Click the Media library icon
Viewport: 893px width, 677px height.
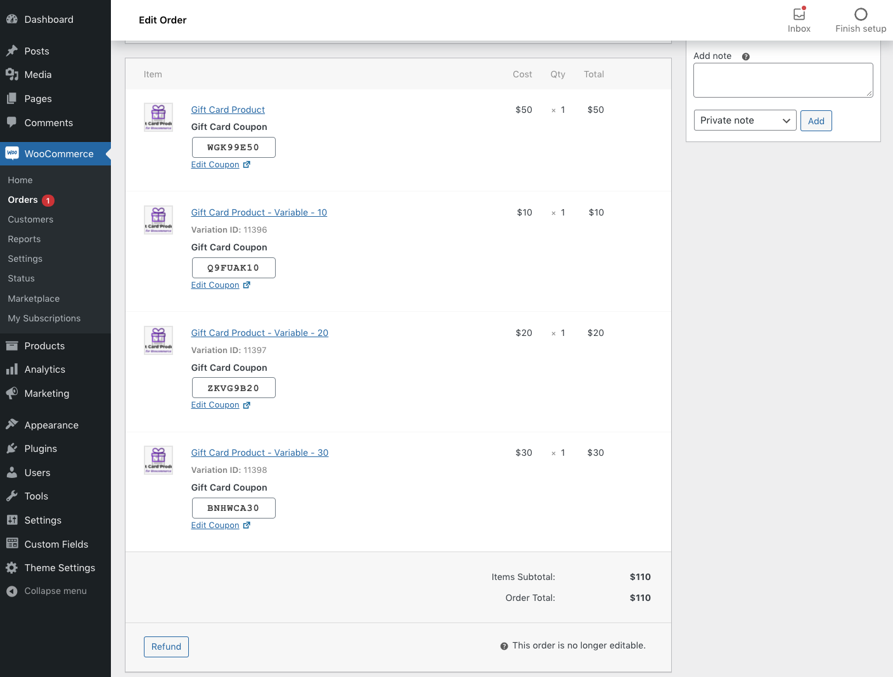11,75
